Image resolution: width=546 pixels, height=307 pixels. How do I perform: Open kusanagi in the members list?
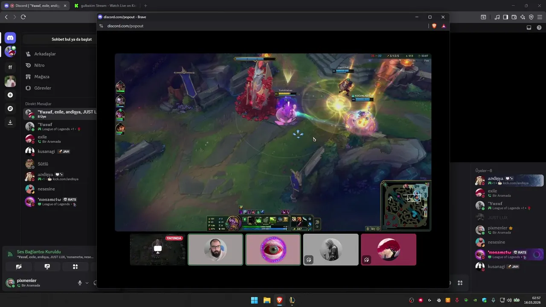pos(509,266)
